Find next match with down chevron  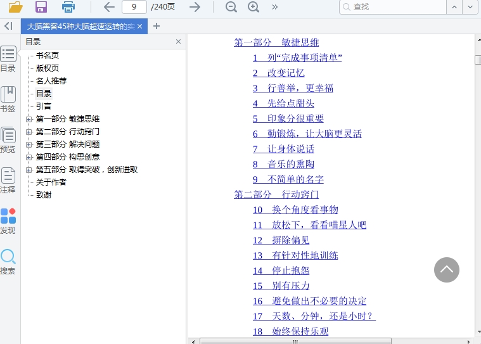tap(470, 7)
